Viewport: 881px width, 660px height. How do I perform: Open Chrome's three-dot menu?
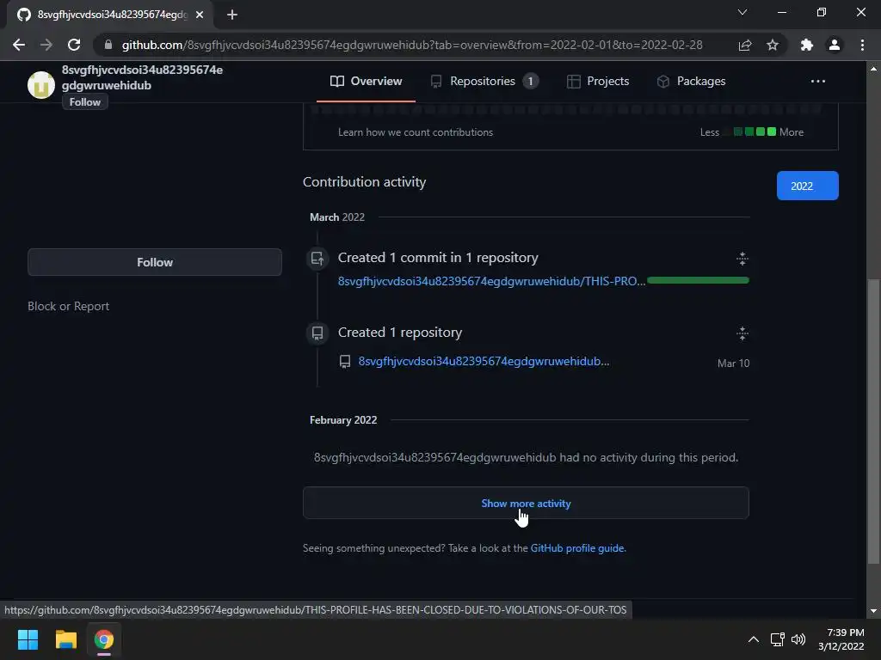[862, 45]
